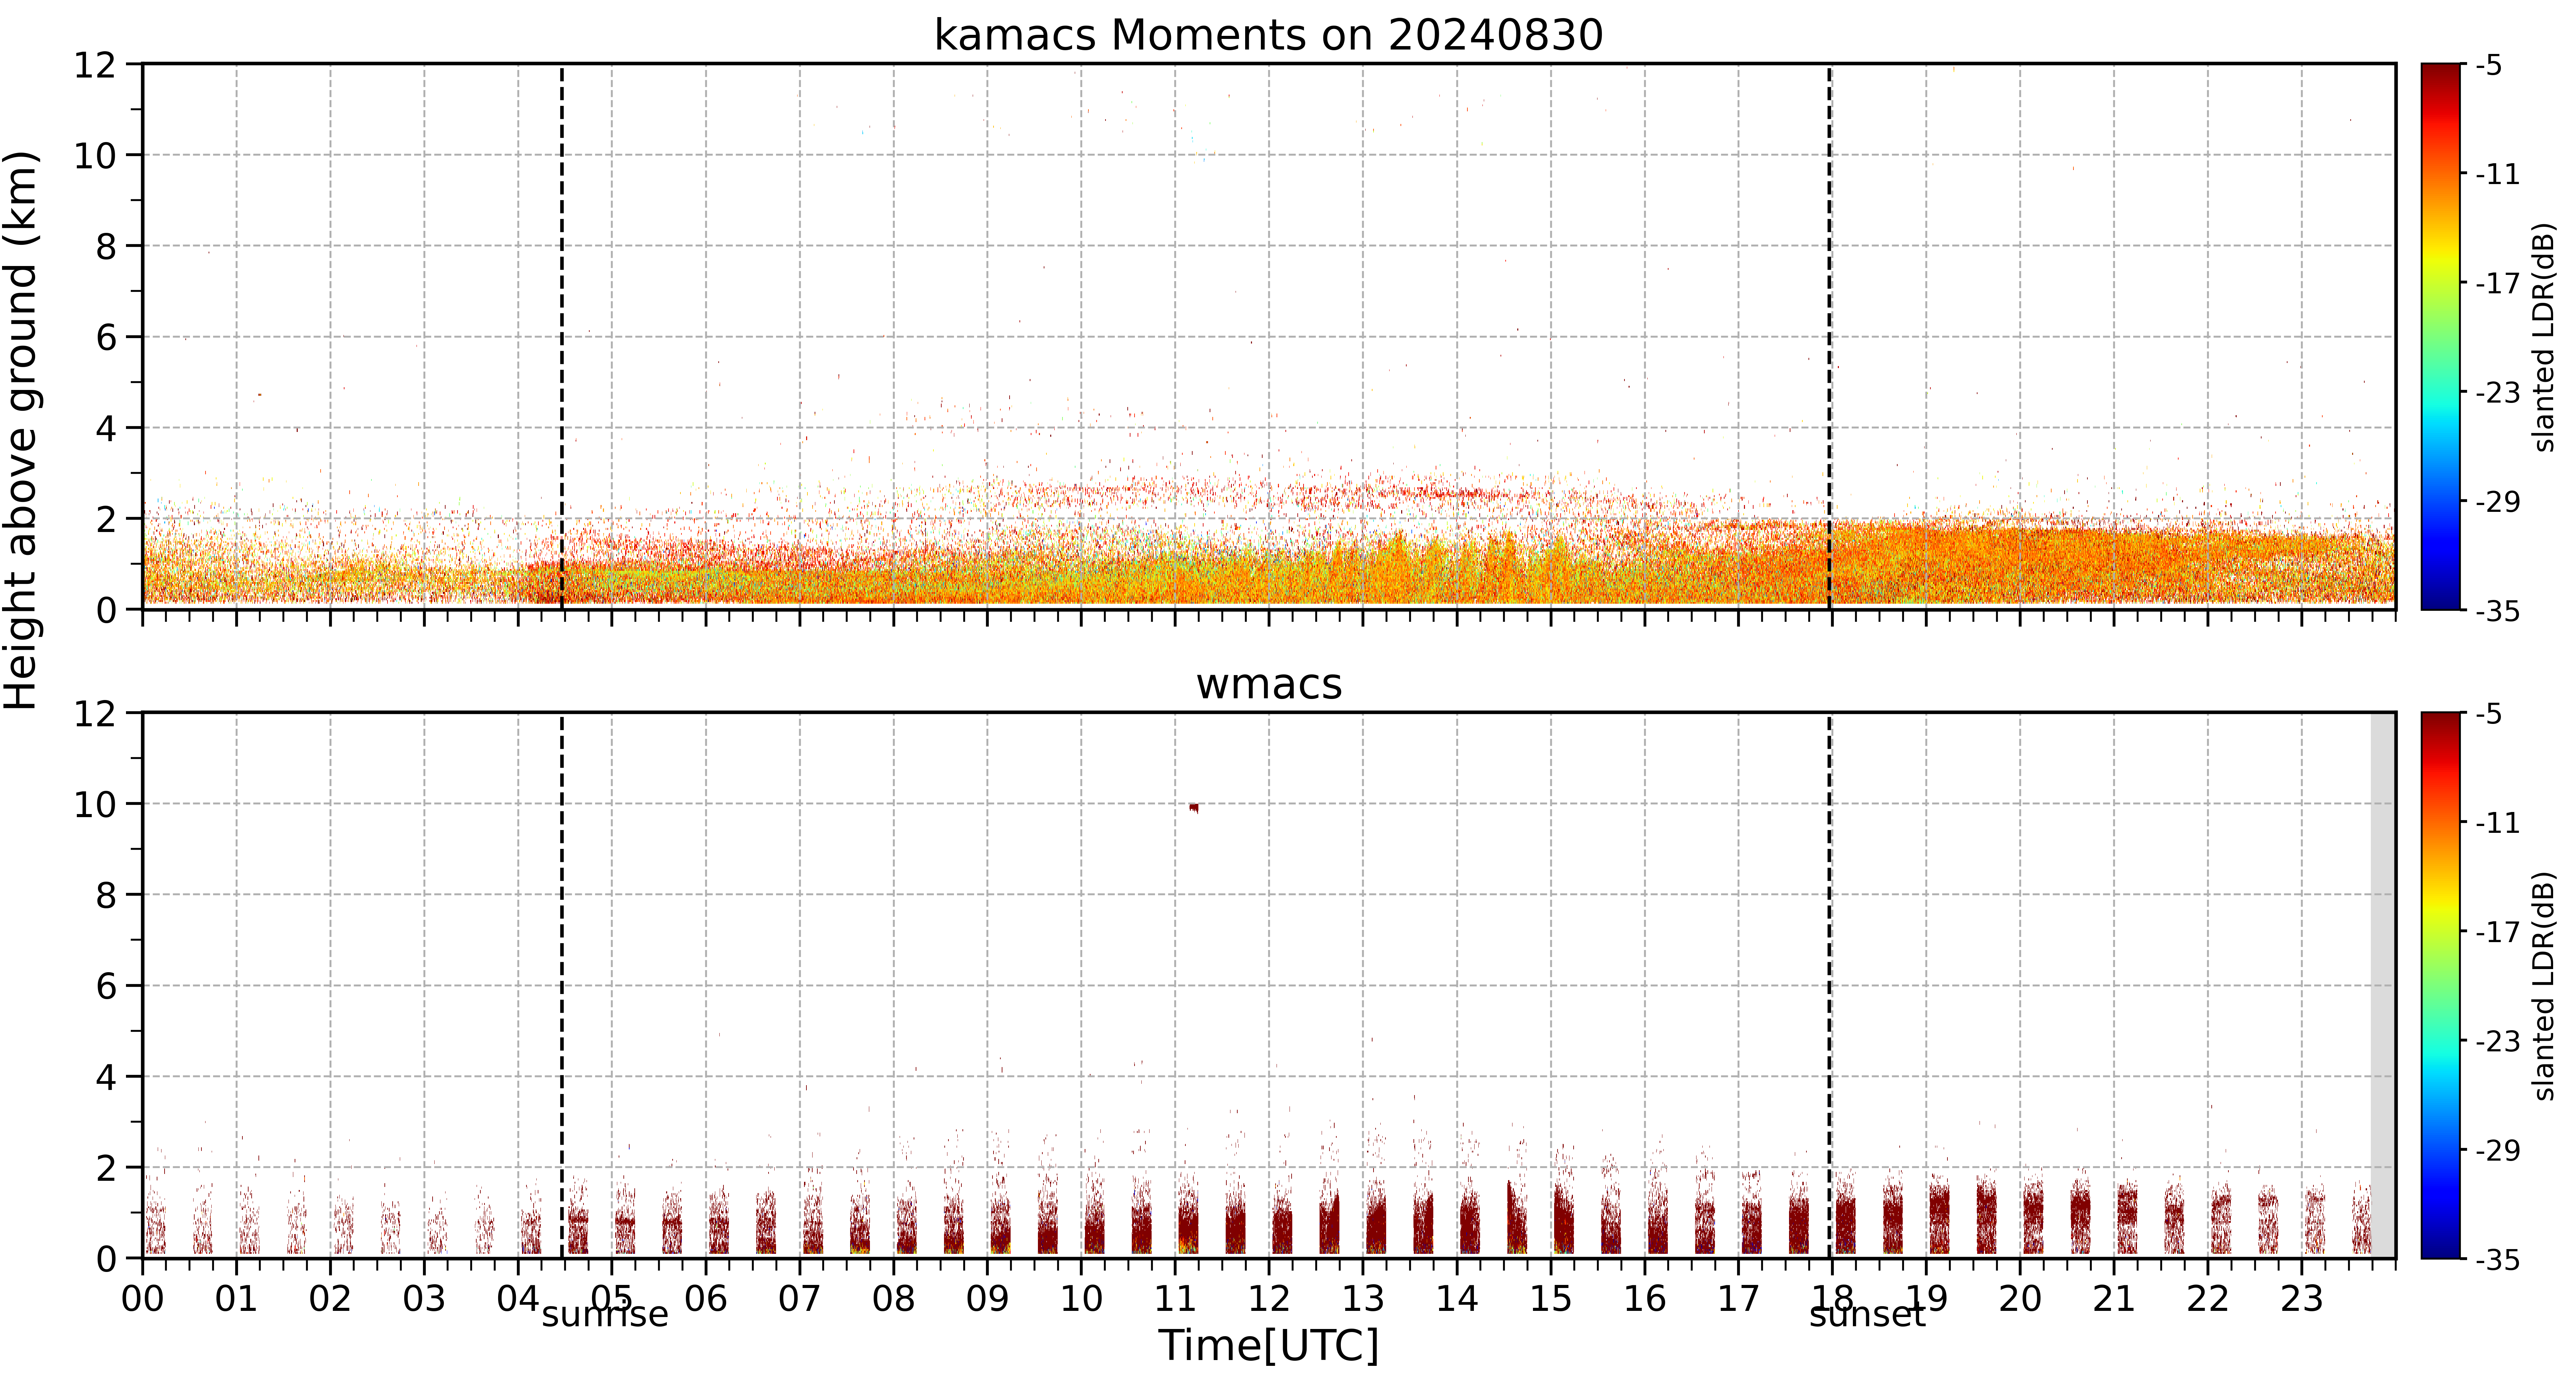This screenshot has width=2576, height=1386.
Task: Click the x-axis tick label "13"
Action: click(1363, 1299)
